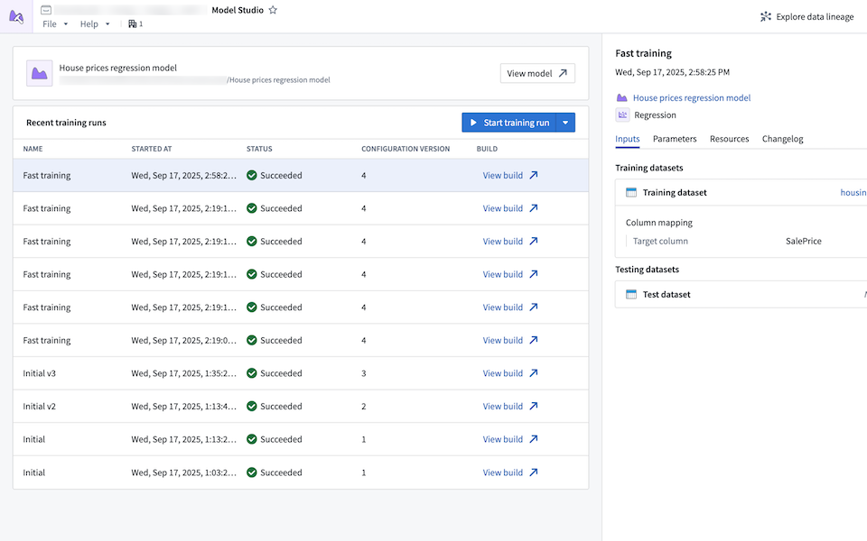Open the Help menu

(89, 23)
